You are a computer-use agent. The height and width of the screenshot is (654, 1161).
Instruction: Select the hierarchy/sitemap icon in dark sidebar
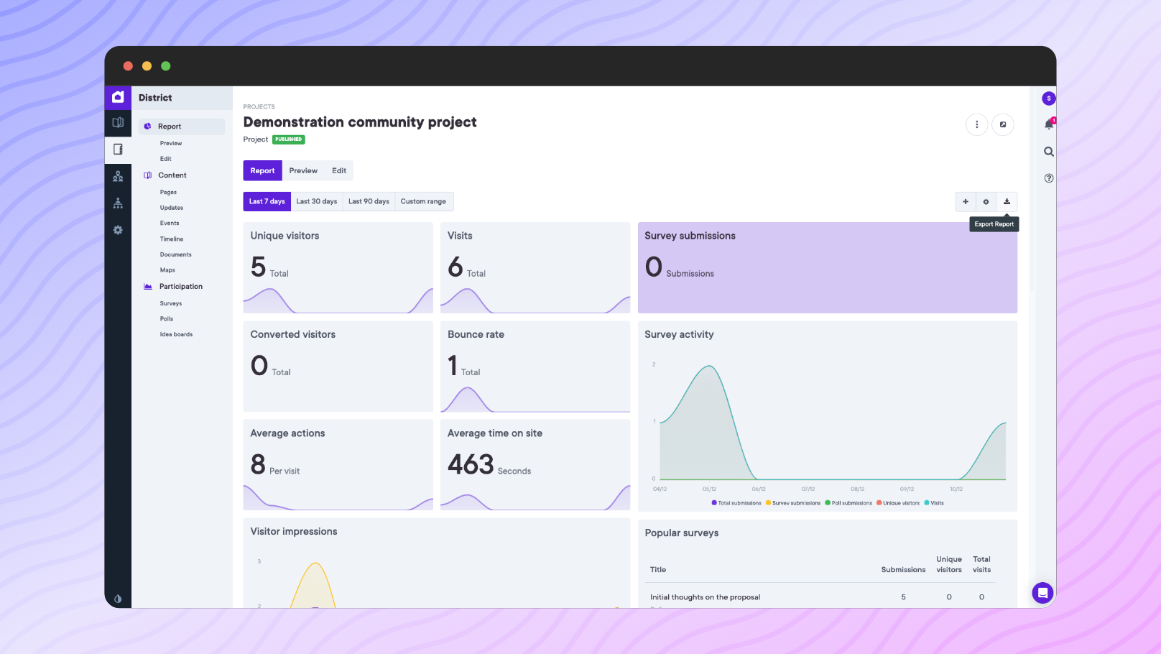point(118,203)
